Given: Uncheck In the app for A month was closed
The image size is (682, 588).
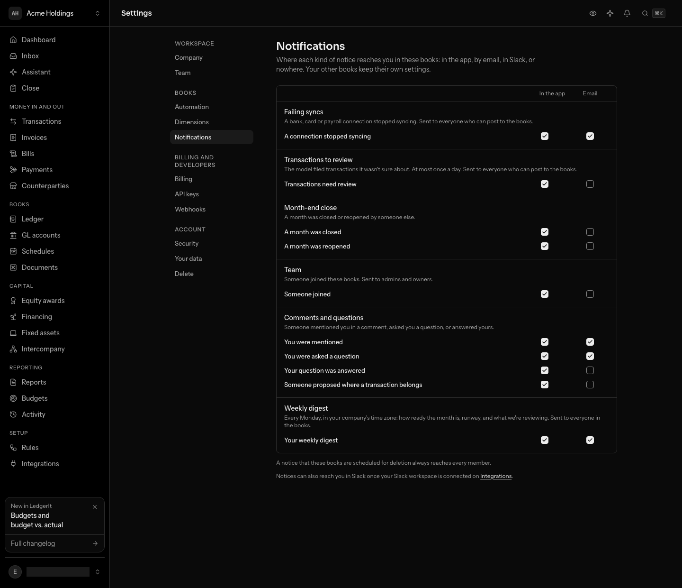Looking at the screenshot, I should point(545,232).
